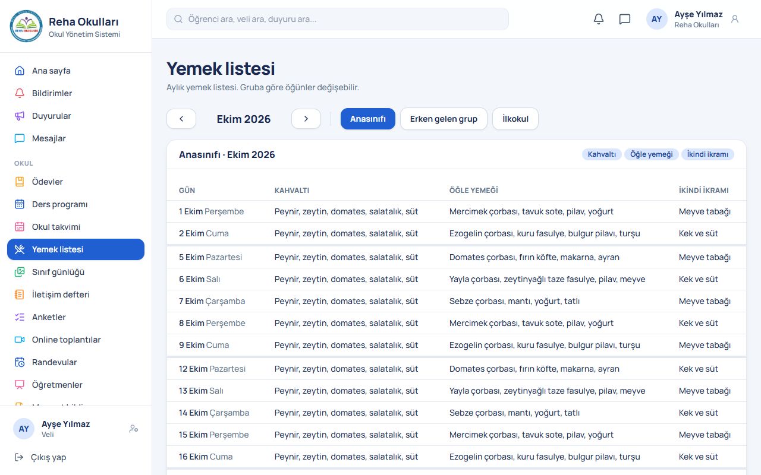Switch to the İlkokul group tab
The height and width of the screenshot is (475, 761).
(515, 119)
